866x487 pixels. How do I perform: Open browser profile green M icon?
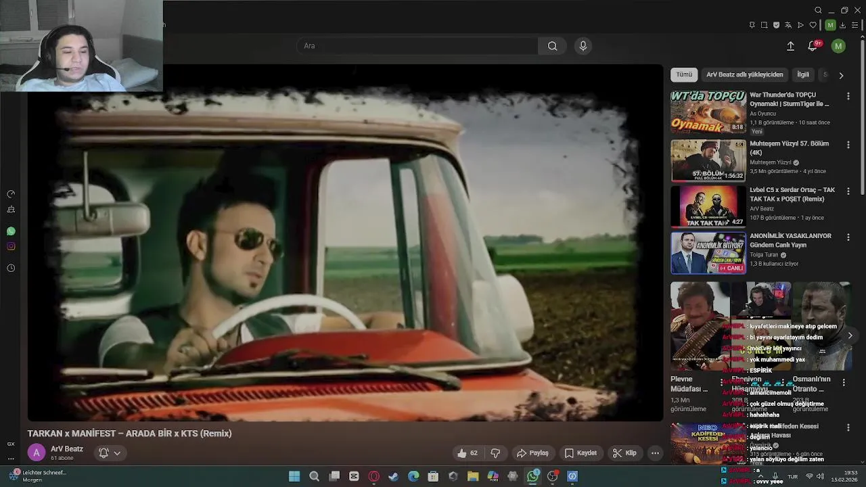[830, 25]
